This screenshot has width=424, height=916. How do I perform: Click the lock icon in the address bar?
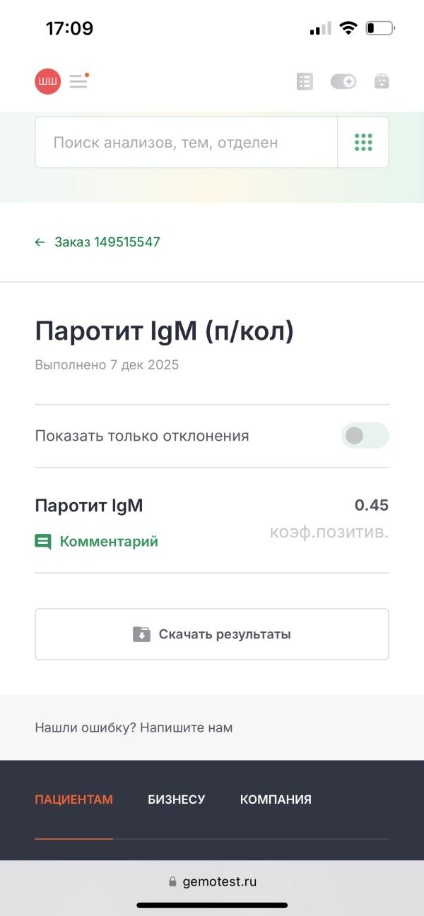click(x=171, y=881)
